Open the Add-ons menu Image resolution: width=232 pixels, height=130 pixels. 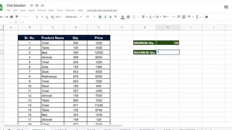coord(70,10)
